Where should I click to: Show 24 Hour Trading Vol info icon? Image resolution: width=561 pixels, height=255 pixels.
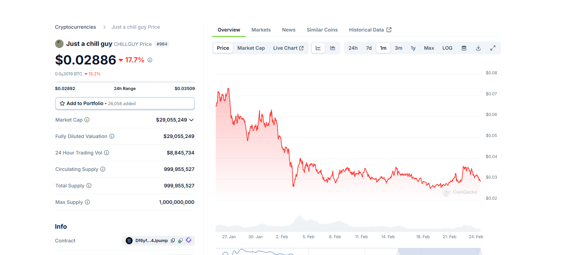(107, 153)
